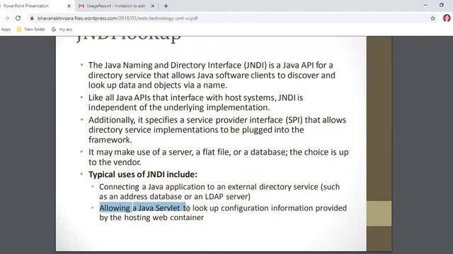The image size is (453, 254).
Task: Bookmark this page with the star icon
Action: pyautogui.click(x=432, y=18)
